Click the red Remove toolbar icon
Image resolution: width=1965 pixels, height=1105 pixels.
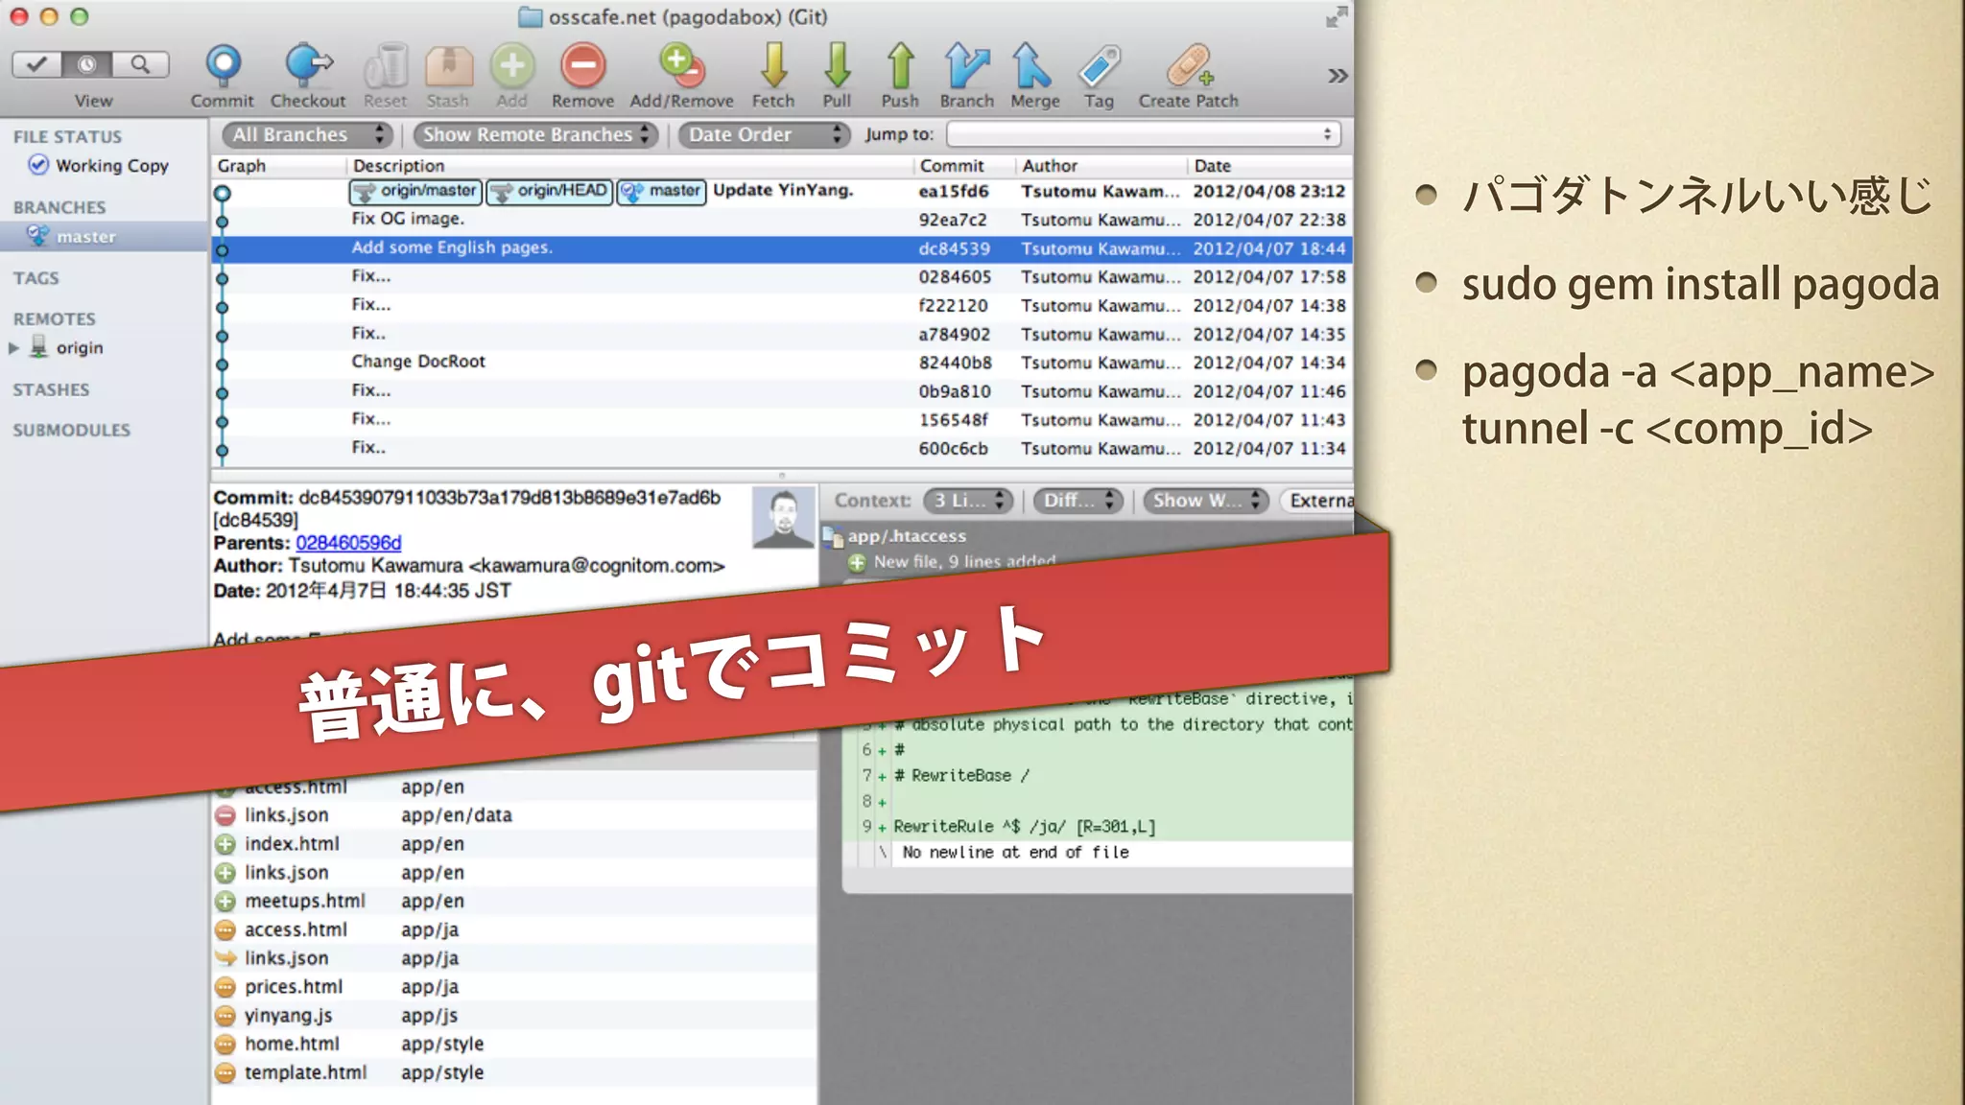583,66
